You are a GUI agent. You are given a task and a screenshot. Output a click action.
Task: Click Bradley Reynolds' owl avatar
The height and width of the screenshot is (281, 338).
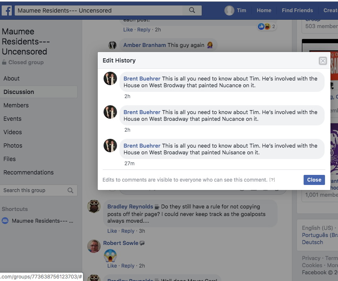tap(94, 206)
